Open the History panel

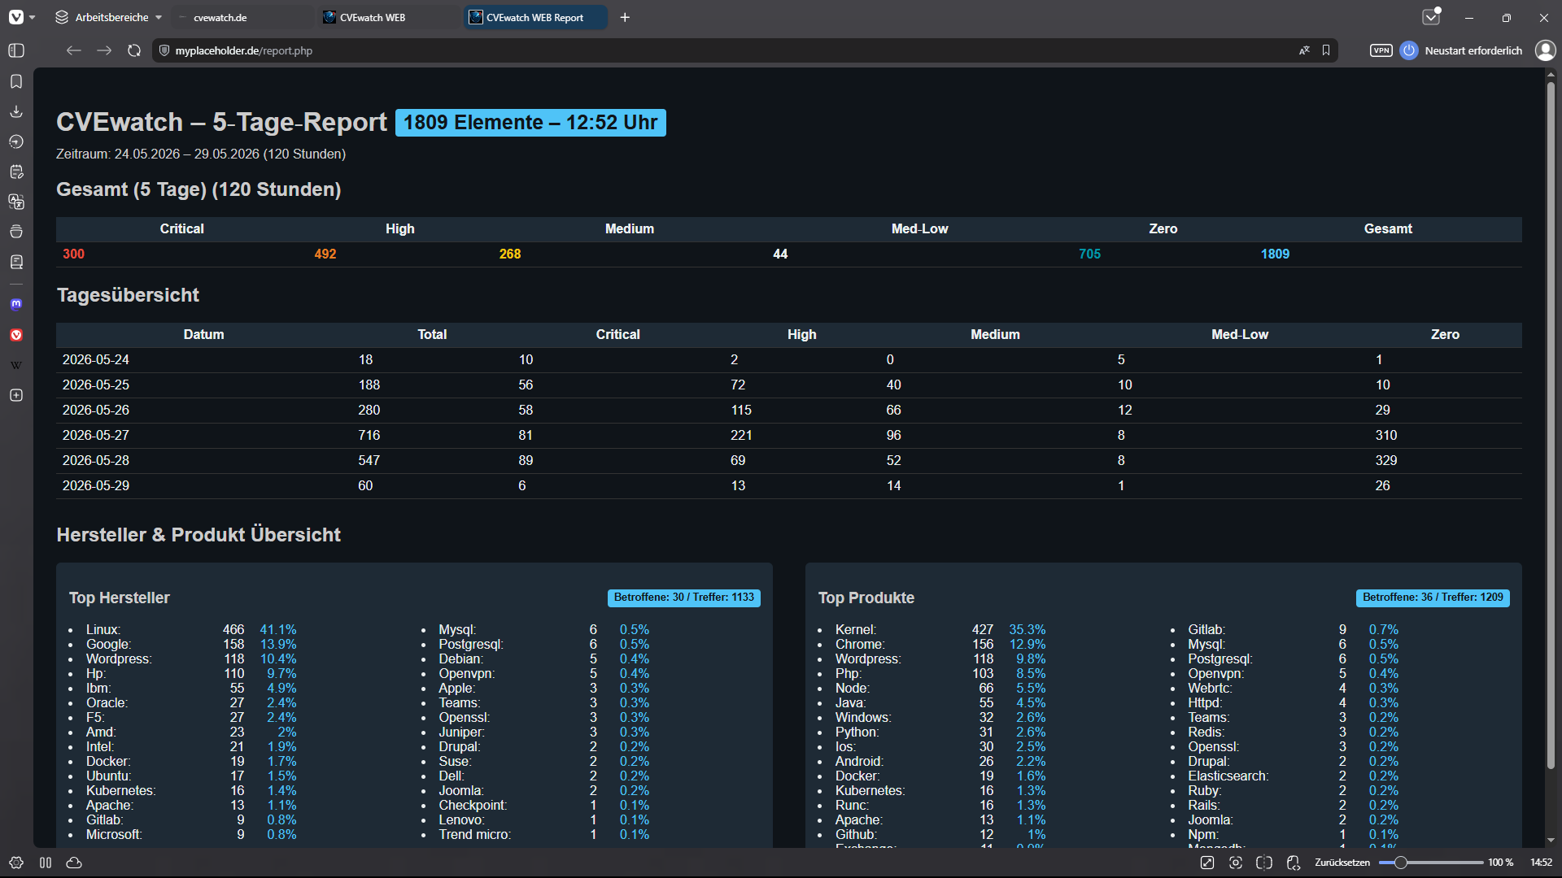point(16,141)
